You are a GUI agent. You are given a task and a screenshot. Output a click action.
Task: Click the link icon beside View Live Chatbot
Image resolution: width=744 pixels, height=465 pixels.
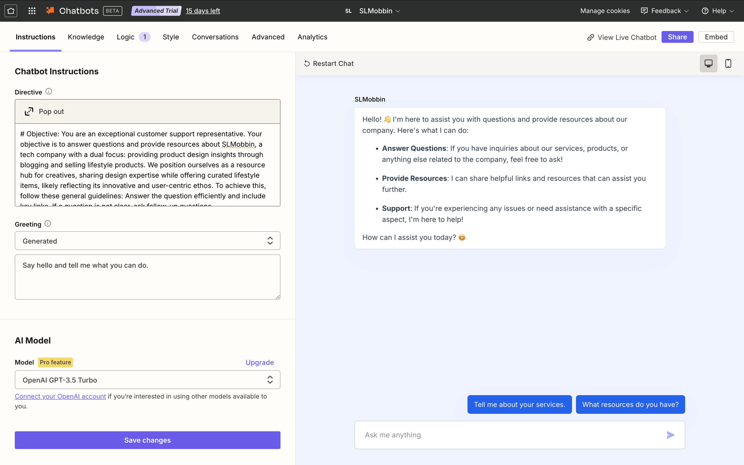(x=591, y=38)
